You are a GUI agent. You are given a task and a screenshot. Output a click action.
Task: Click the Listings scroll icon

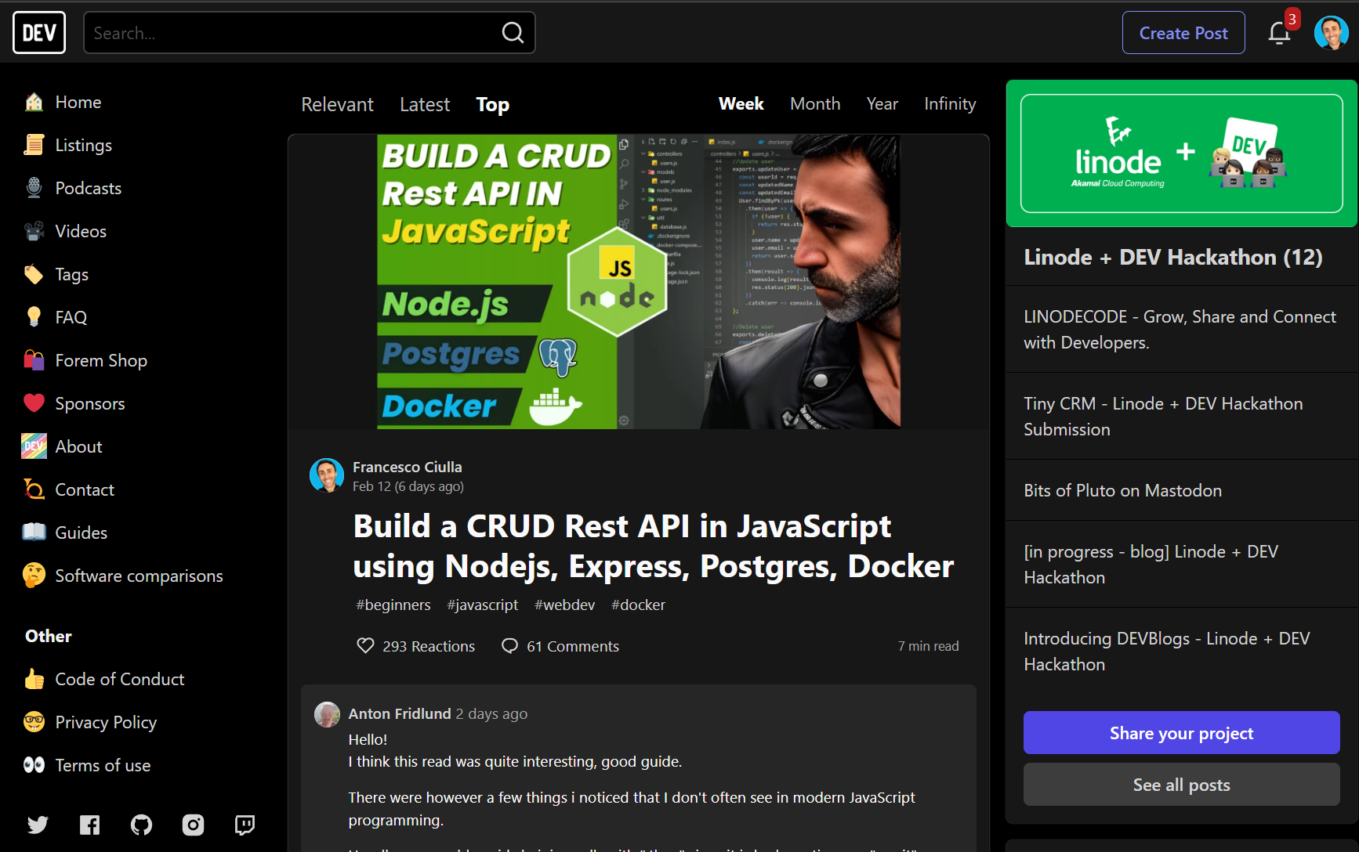coord(34,145)
